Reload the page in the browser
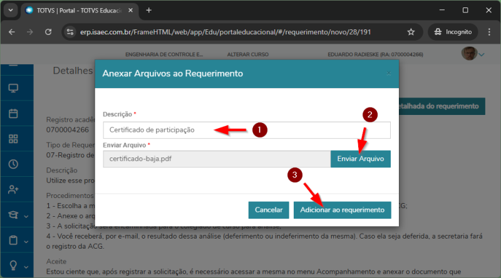This screenshot has height=278, width=501. [48, 32]
